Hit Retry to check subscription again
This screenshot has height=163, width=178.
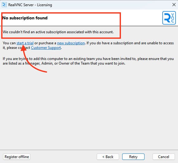[x=133, y=157]
